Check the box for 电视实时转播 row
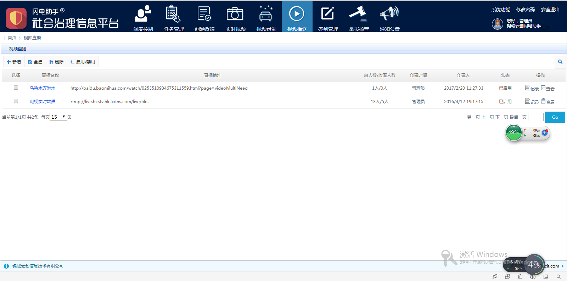 click(x=16, y=101)
